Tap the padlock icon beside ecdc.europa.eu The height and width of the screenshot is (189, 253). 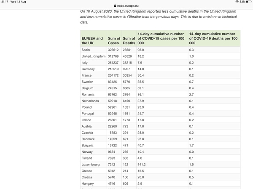coord(115,6)
